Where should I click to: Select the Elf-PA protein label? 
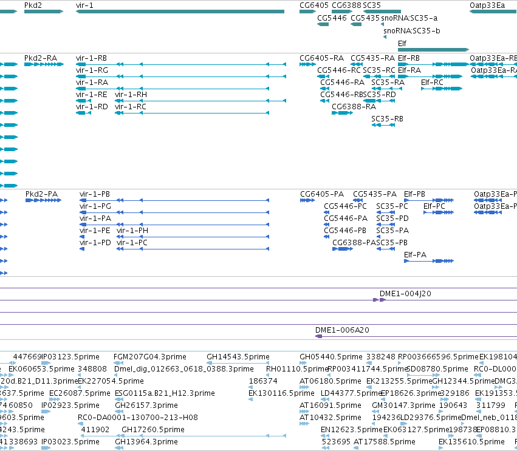click(x=415, y=255)
